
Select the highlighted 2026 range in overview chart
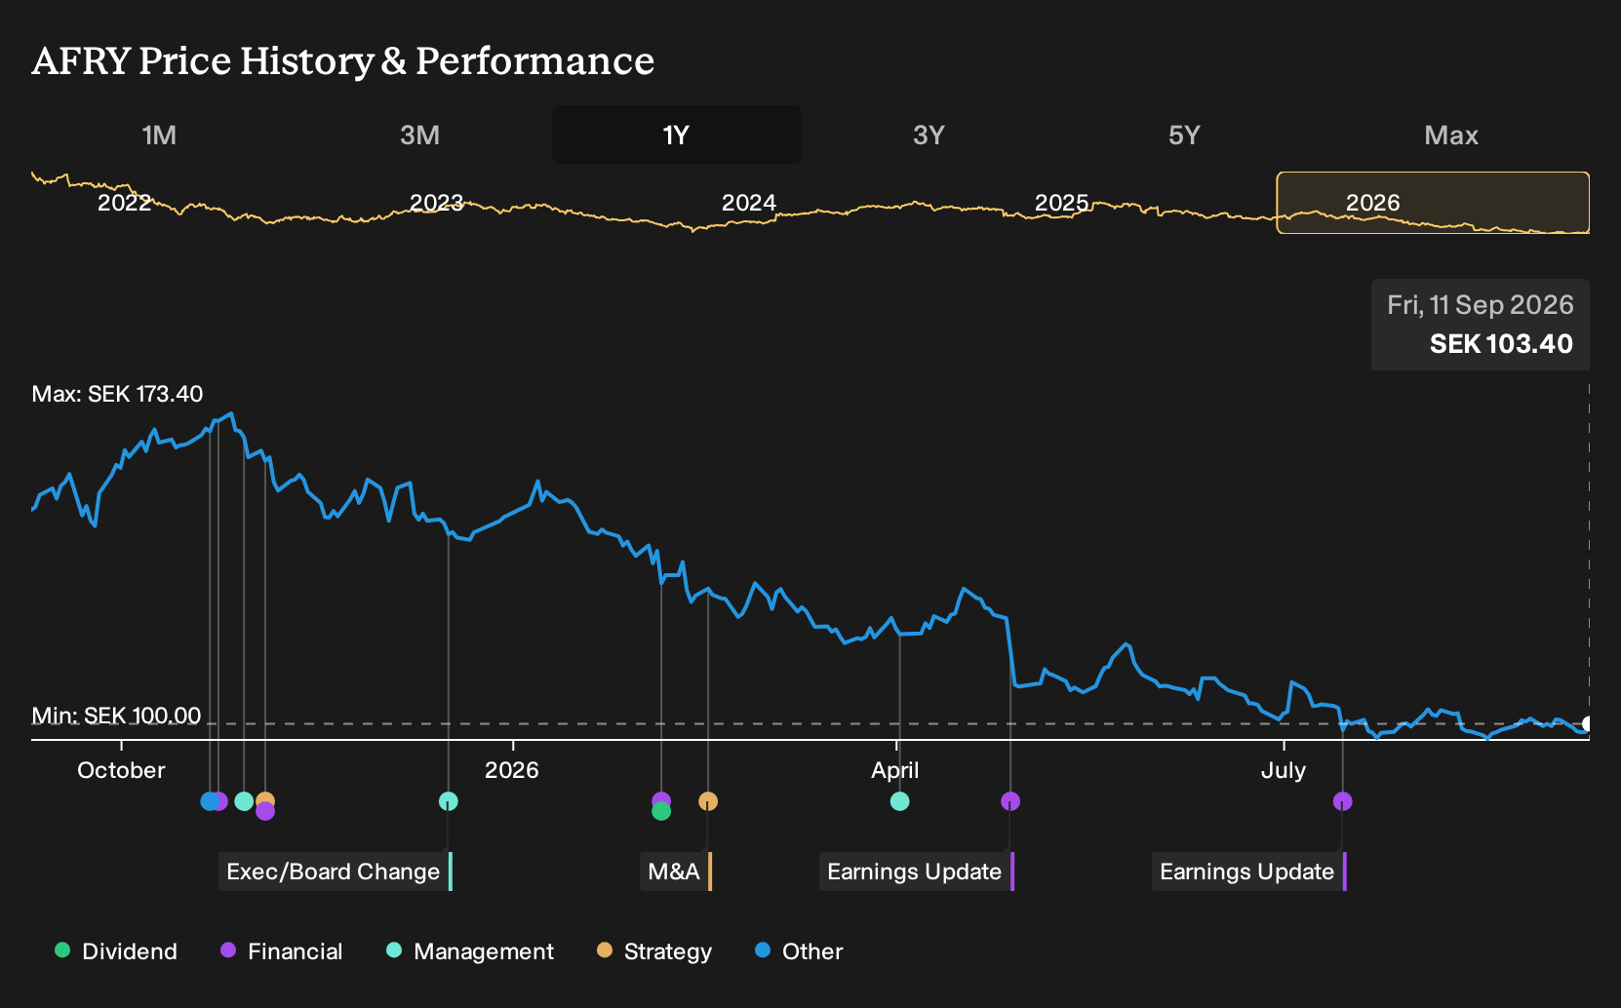tap(1433, 203)
